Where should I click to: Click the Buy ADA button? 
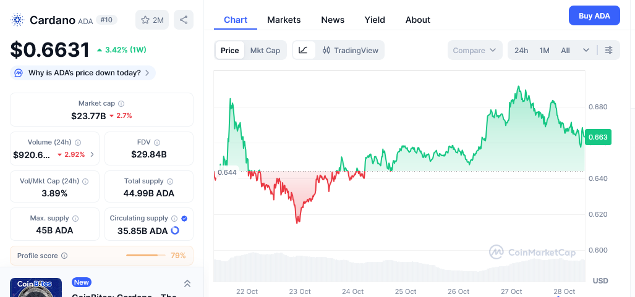594,15
